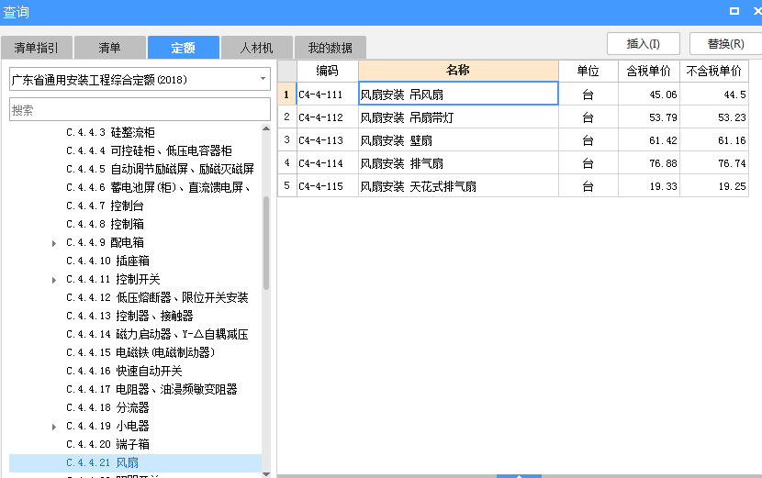Click the 53.79 price cell
The height and width of the screenshot is (478, 762).
(649, 117)
